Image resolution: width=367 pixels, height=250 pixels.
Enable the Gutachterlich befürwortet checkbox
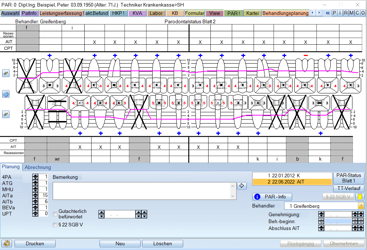(x=55, y=214)
